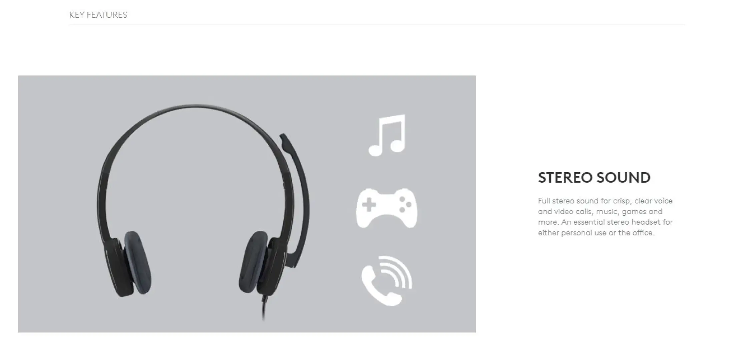Open the KEY FEATURES section heading
The height and width of the screenshot is (361, 734).
coord(98,15)
